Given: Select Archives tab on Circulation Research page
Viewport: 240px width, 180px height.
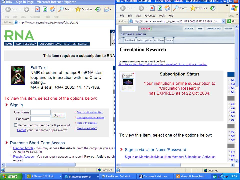Looking at the screenshot, I should pyautogui.click(x=159, y=40).
